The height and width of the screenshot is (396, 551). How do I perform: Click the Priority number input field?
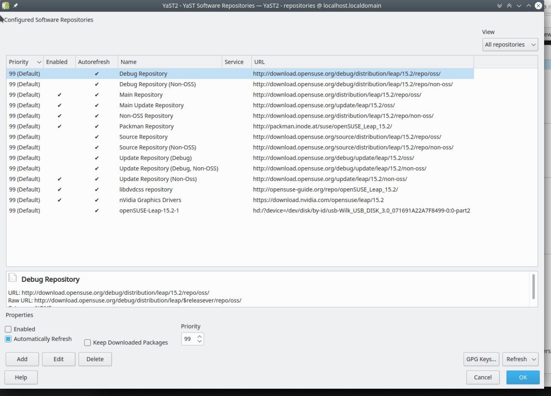pyautogui.click(x=189, y=339)
